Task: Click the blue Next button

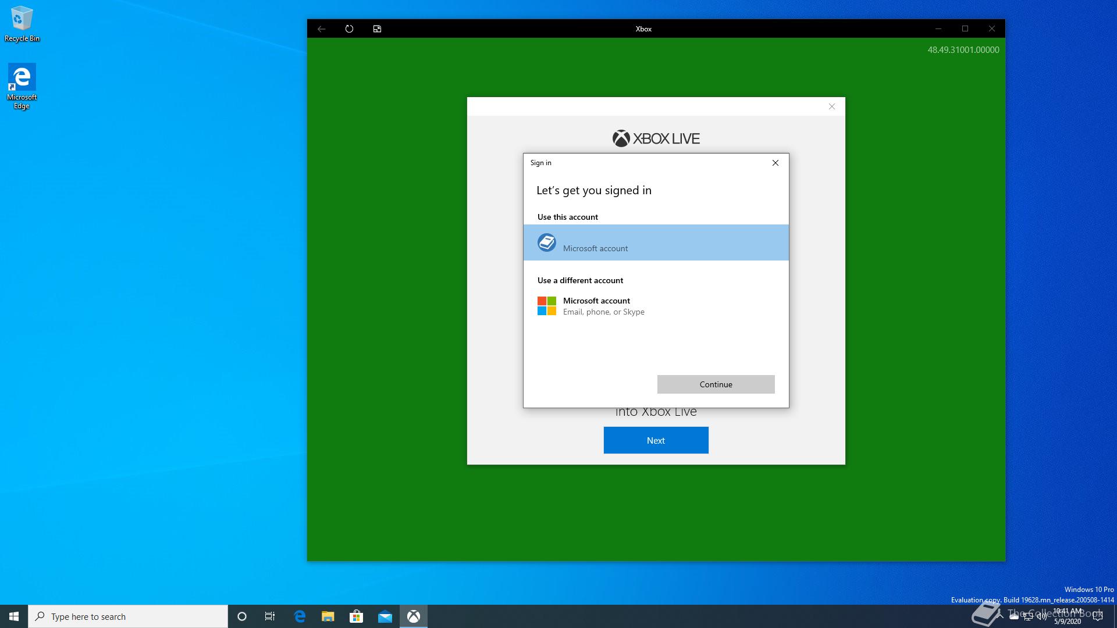Action: [656, 440]
